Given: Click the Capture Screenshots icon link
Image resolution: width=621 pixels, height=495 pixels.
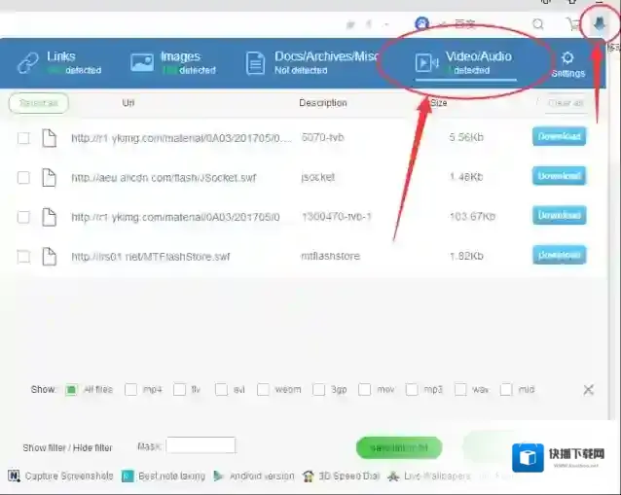Looking at the screenshot, I should point(14,477).
